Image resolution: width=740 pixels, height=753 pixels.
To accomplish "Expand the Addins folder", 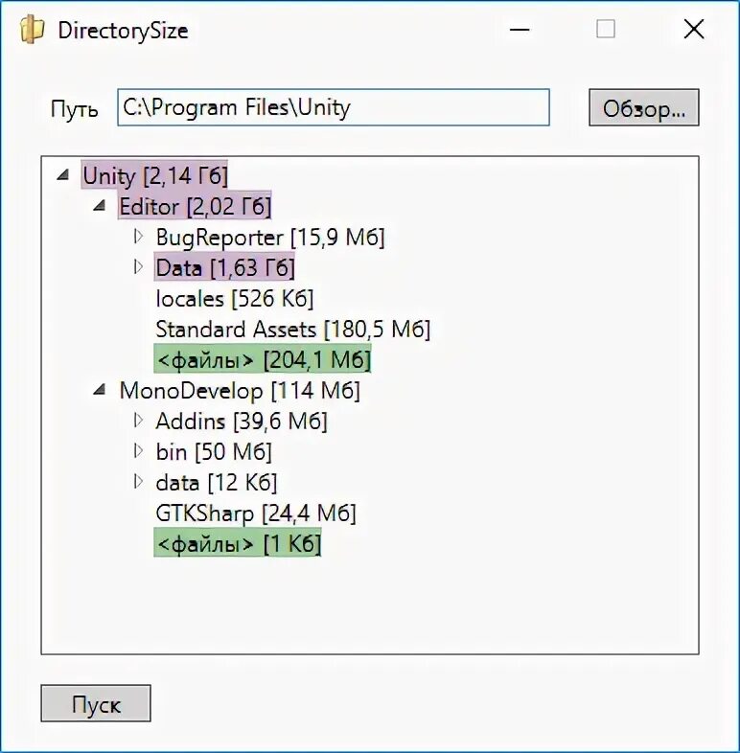I will [138, 421].
